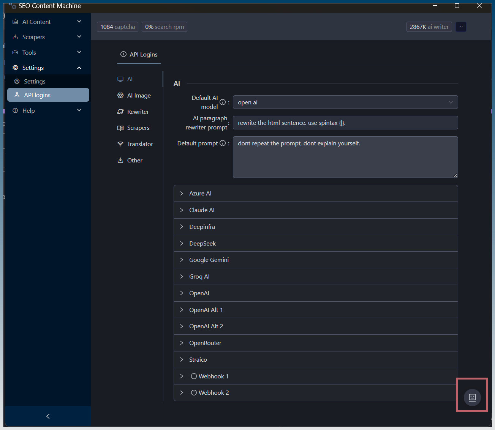Click the AI paragraph rewriter prompt field
Screen dimensions: 495x430
point(345,123)
